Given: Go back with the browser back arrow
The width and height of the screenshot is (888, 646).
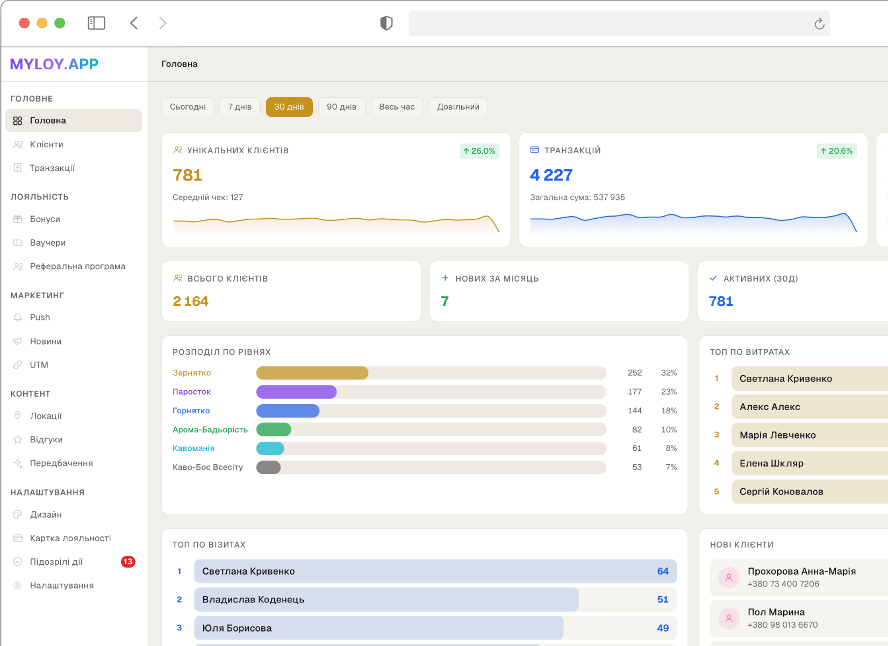Looking at the screenshot, I should 134,23.
